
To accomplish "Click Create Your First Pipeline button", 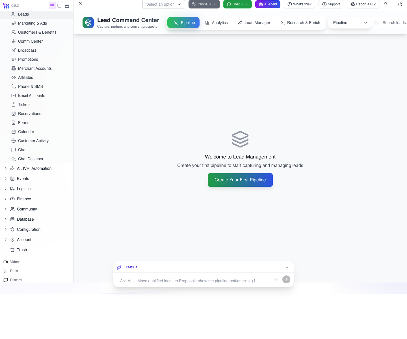I will point(240,180).
